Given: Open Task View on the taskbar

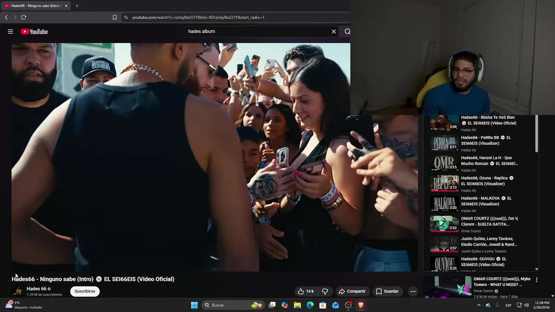Looking at the screenshot, I should coord(272,305).
